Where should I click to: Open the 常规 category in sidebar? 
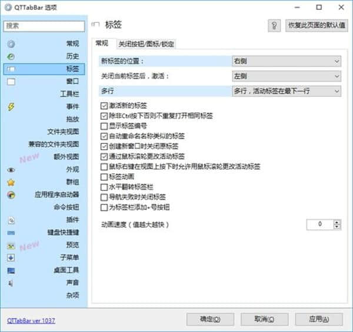(44, 43)
